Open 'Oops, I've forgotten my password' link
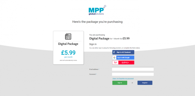This screenshot has width=195, height=96. [x=123, y=78]
